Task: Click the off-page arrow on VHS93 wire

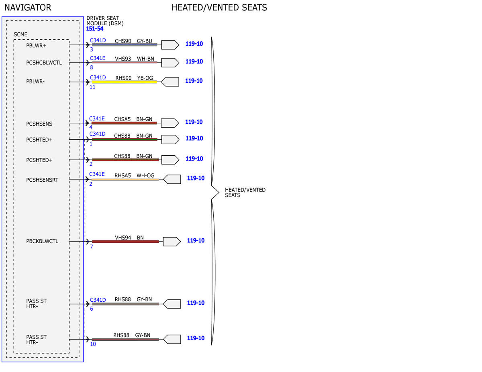Action: [170, 63]
